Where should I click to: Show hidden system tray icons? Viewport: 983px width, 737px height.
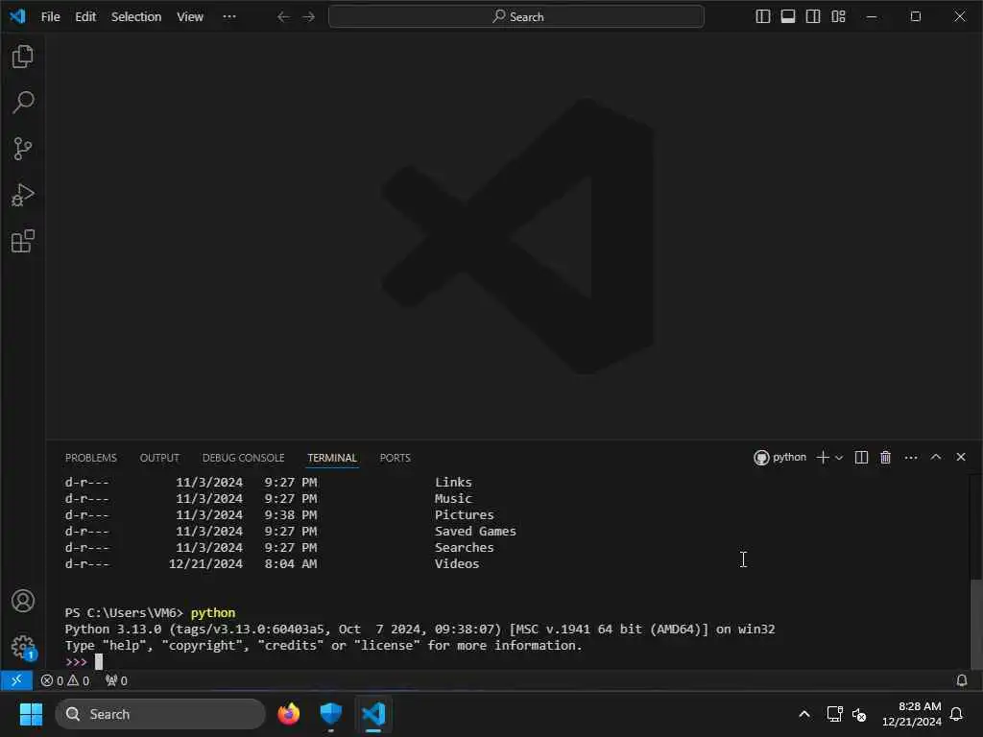pyautogui.click(x=804, y=714)
